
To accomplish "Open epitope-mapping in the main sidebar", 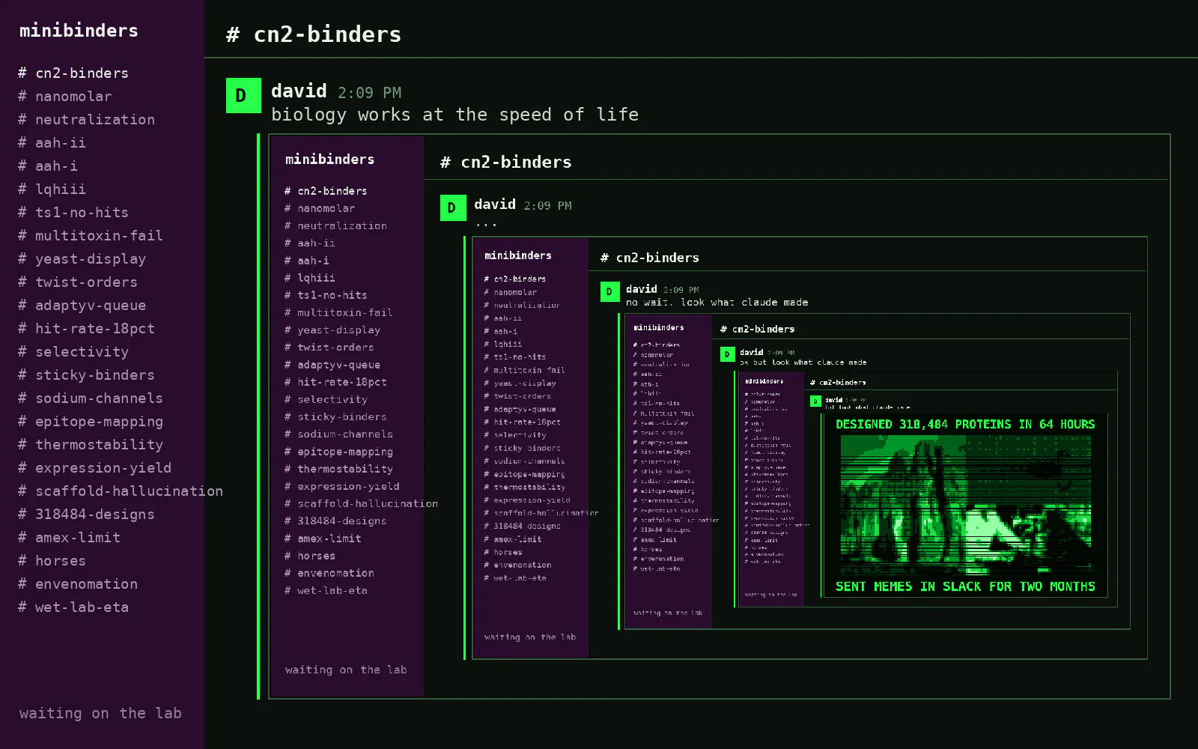I will [x=91, y=421].
